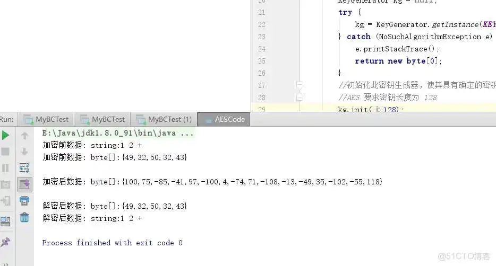Toggle scroll to end of console

24,184
